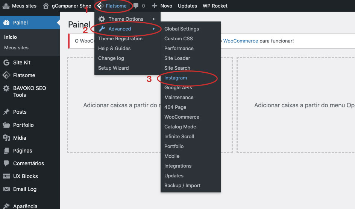Viewport: 355px width, 209px height.
Task: Click the comments speech bubble icon in admin bar
Action: coord(136,6)
